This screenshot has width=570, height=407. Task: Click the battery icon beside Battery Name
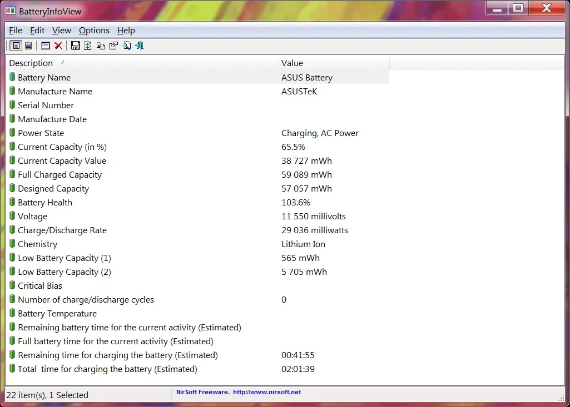click(12, 77)
